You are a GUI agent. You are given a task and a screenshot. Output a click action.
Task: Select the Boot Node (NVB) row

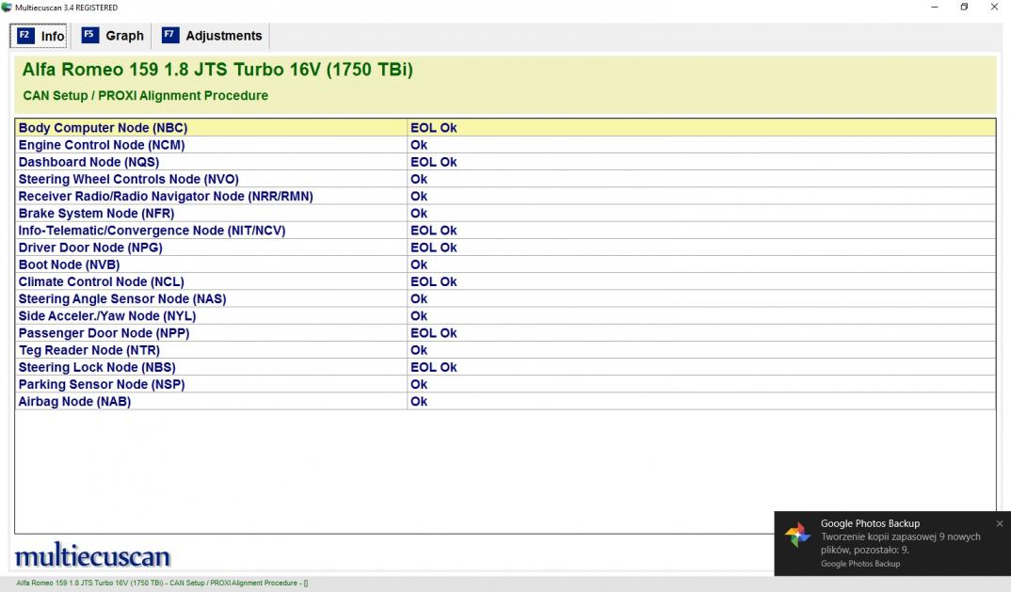(x=505, y=264)
